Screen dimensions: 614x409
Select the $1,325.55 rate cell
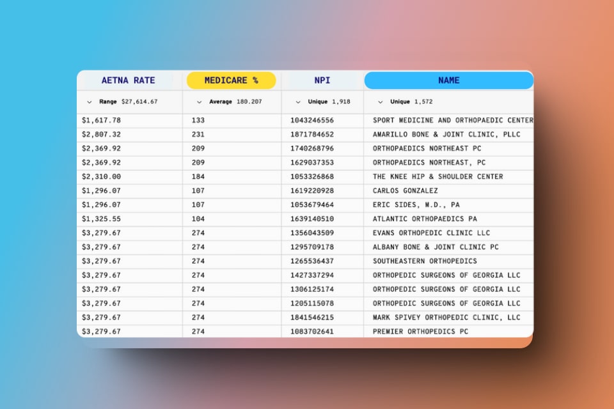tap(101, 219)
